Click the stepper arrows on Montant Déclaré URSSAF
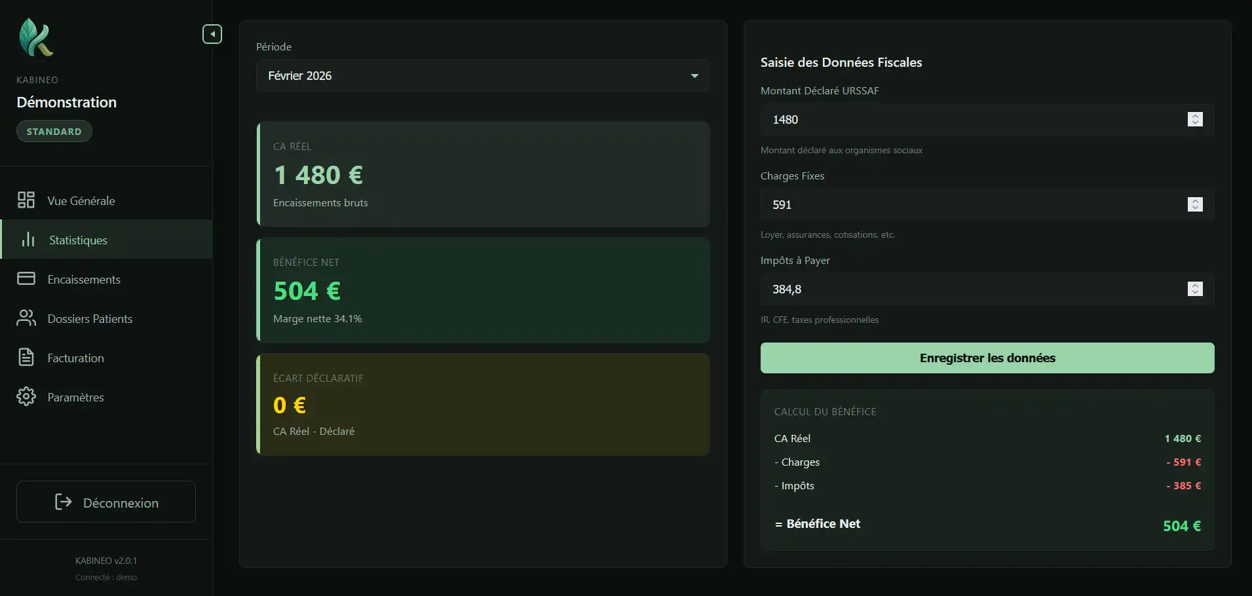The height and width of the screenshot is (596, 1252). click(1196, 119)
